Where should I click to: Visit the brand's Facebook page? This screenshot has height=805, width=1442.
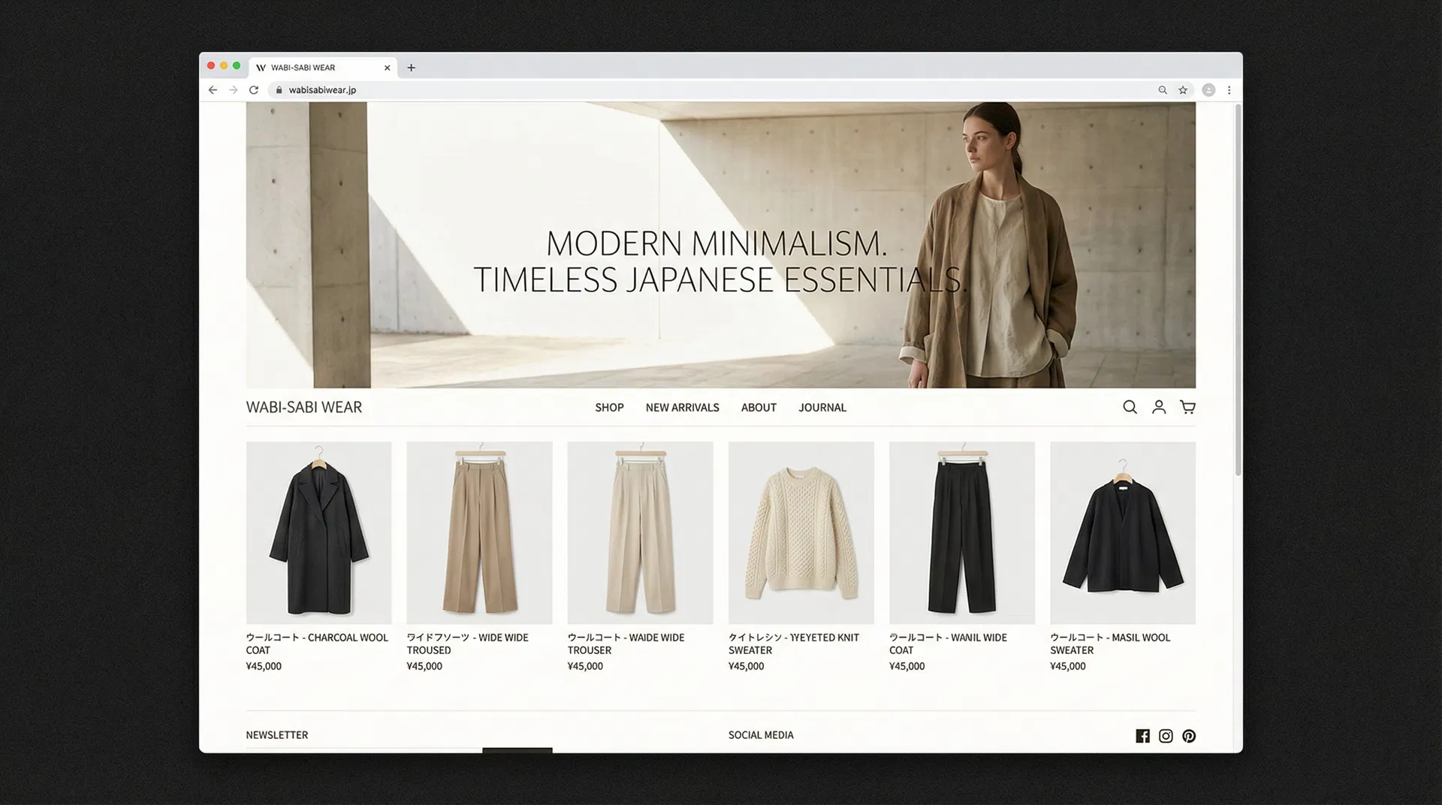[1142, 736]
